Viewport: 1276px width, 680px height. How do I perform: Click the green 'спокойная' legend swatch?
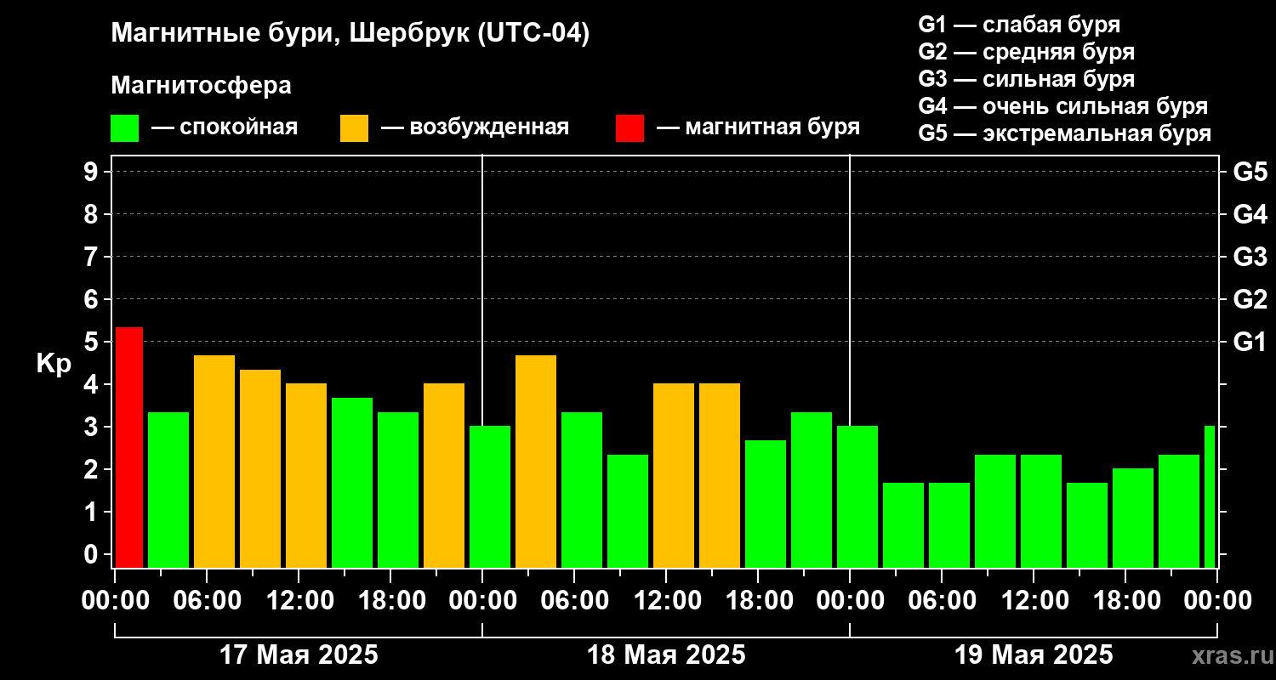click(124, 128)
